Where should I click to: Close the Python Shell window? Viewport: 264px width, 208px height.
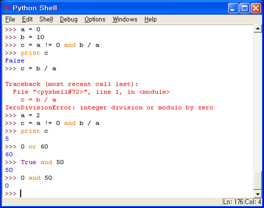256,8
